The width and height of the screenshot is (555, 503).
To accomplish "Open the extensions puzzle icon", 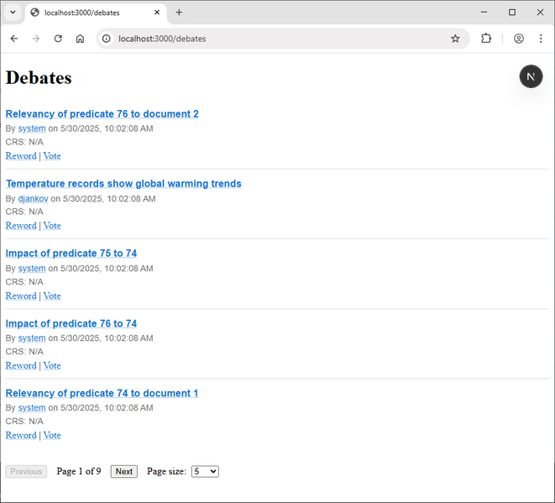I will 486,39.
